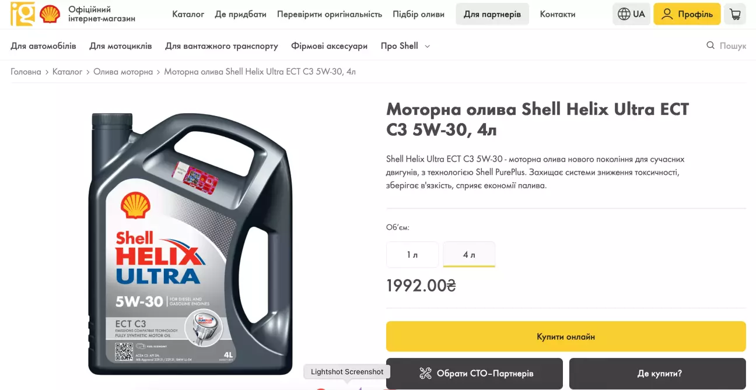Click the Shell Helix Ultra product image
The width and height of the screenshot is (756, 390).
[x=190, y=244]
